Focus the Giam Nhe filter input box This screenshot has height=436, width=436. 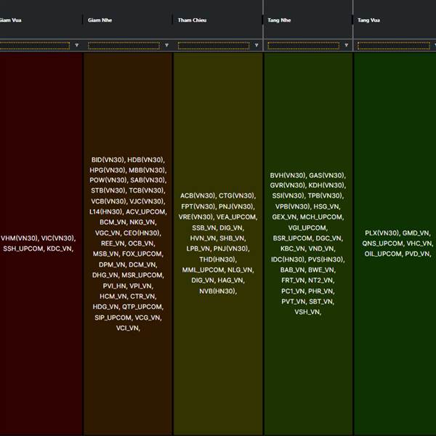coord(124,46)
